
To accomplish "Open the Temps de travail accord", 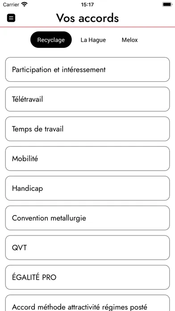I will pyautogui.click(x=87, y=129).
